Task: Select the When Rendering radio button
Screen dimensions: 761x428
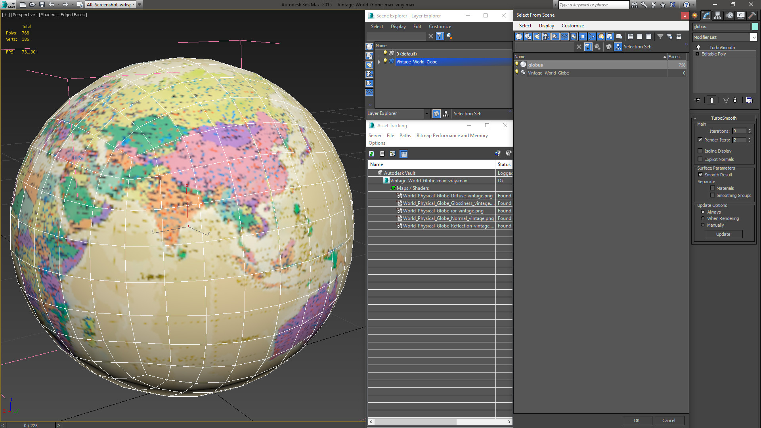Action: (x=703, y=218)
